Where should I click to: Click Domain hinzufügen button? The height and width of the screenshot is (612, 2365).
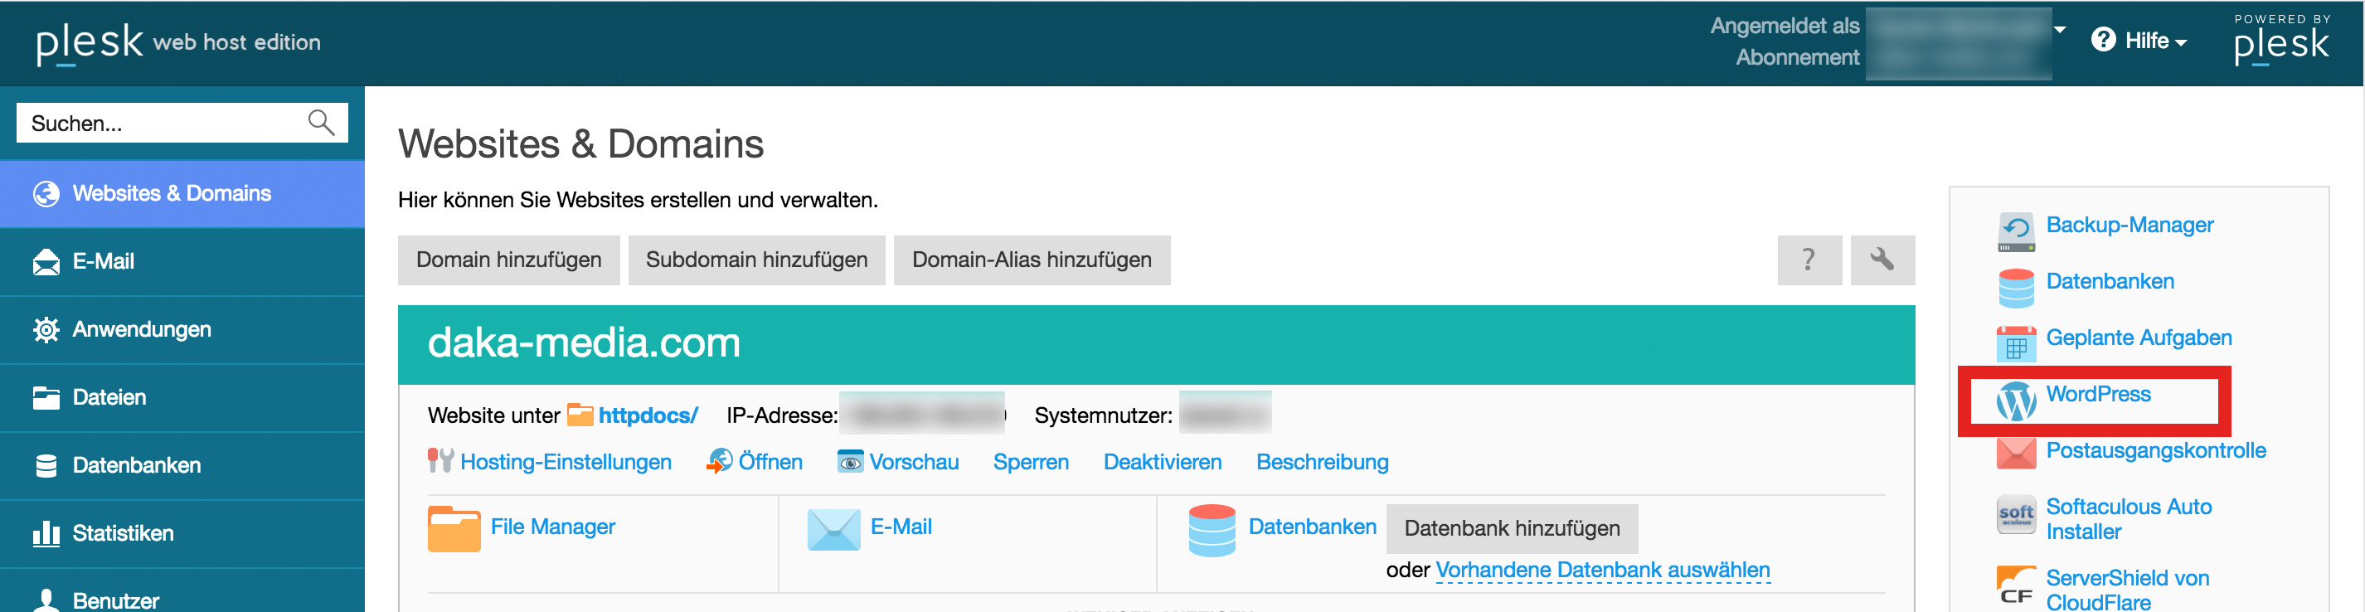pos(508,260)
